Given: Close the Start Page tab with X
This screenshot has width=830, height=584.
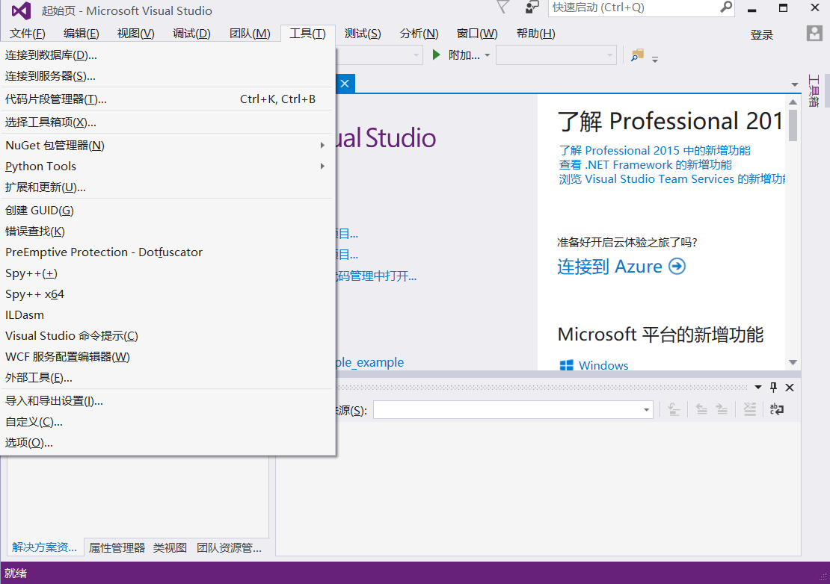Looking at the screenshot, I should [345, 84].
